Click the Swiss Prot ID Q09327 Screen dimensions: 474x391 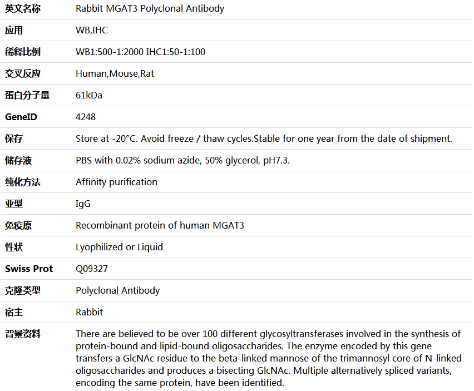[92, 269]
